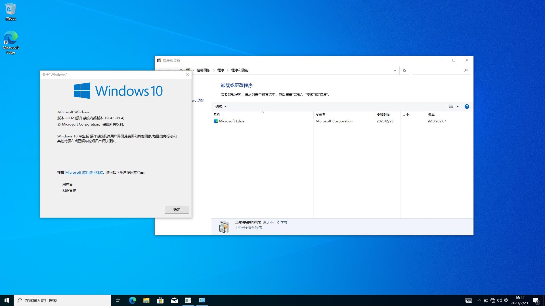Open Task View on the taskbar
The width and height of the screenshot is (545, 306).
click(118, 300)
